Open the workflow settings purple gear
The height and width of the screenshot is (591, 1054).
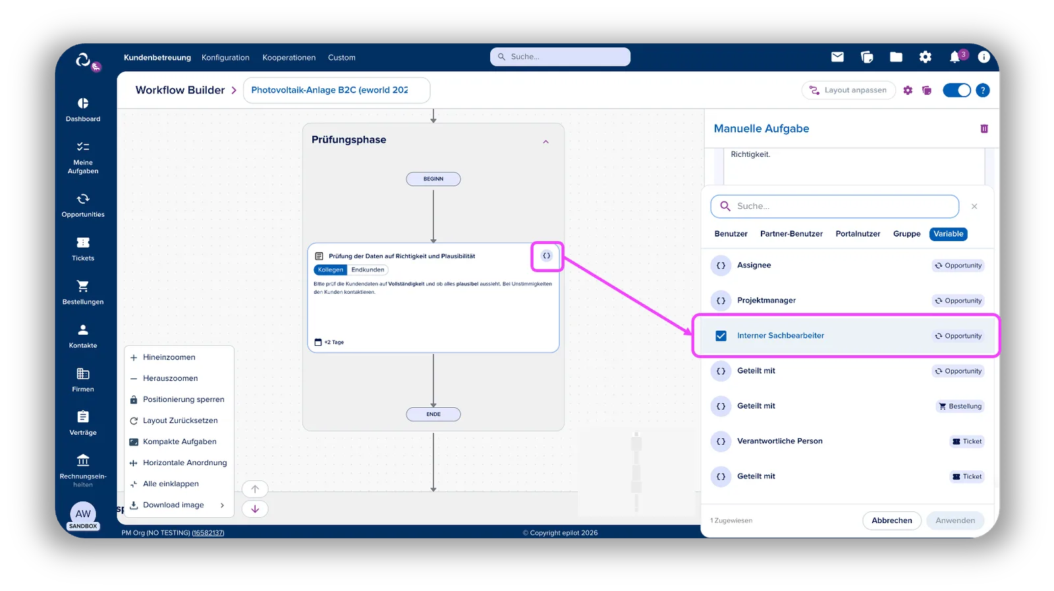(x=908, y=90)
